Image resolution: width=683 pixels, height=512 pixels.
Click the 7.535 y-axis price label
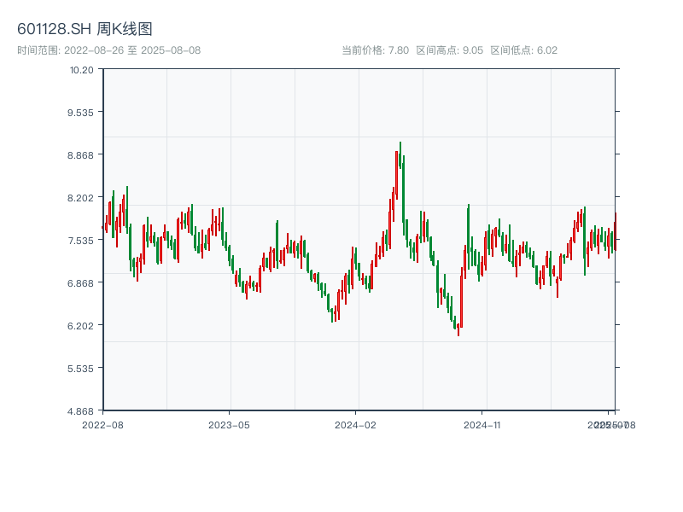pos(80,241)
